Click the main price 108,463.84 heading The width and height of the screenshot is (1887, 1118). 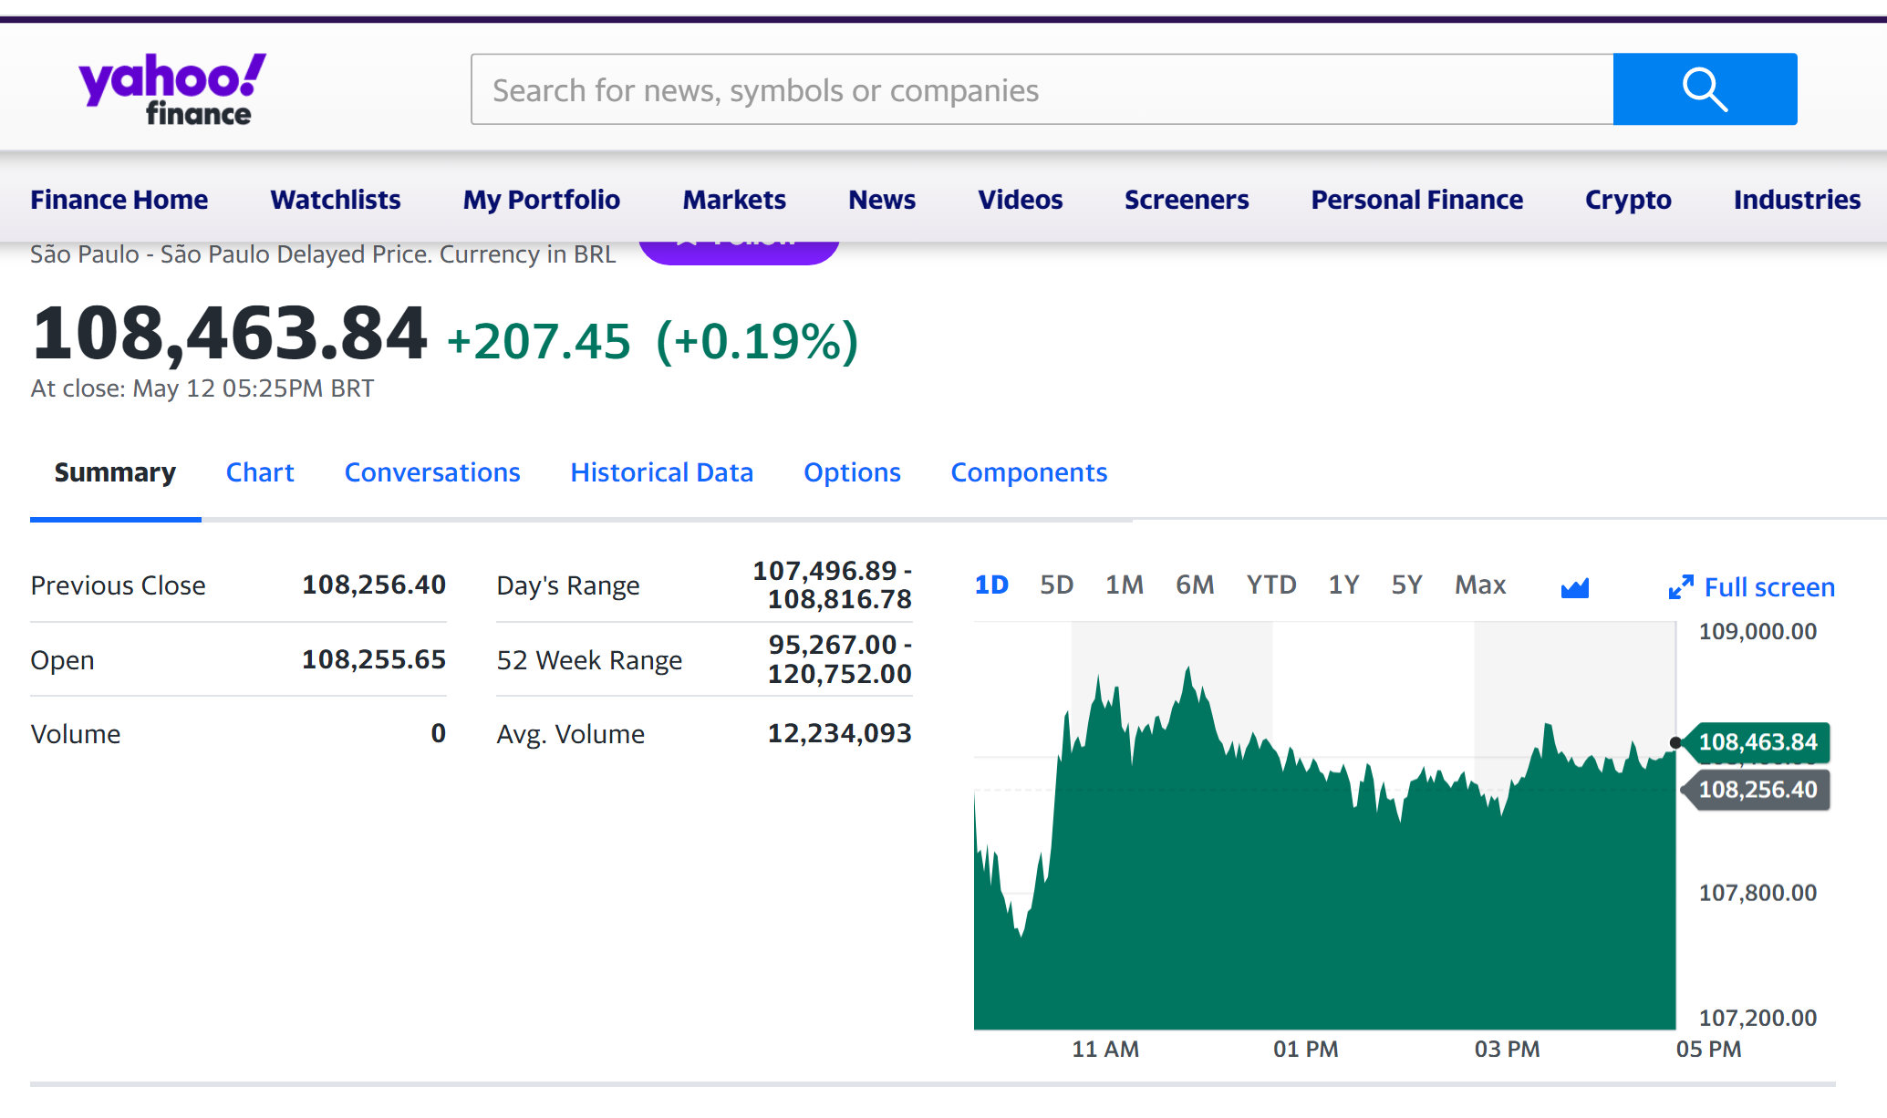point(229,334)
